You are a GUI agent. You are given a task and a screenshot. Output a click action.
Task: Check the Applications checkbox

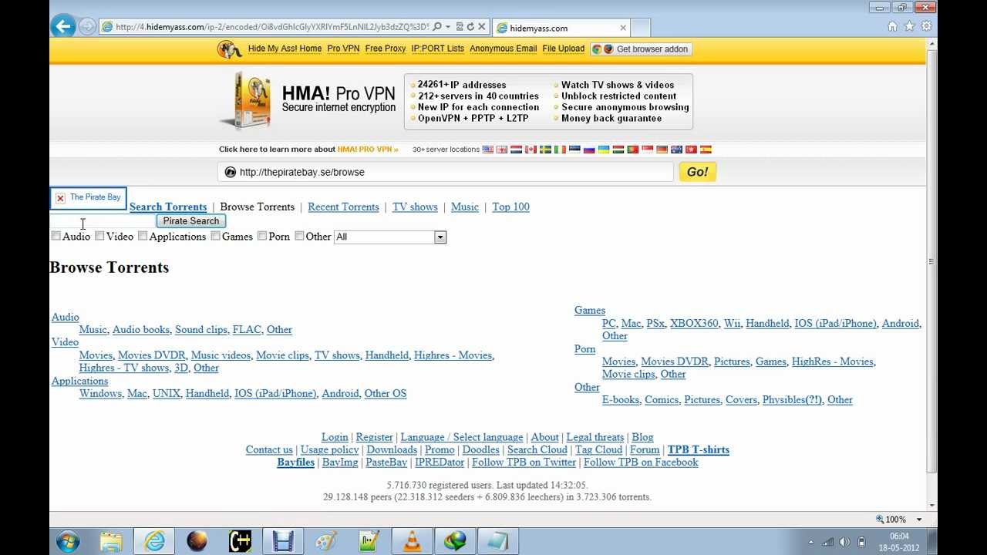point(143,236)
